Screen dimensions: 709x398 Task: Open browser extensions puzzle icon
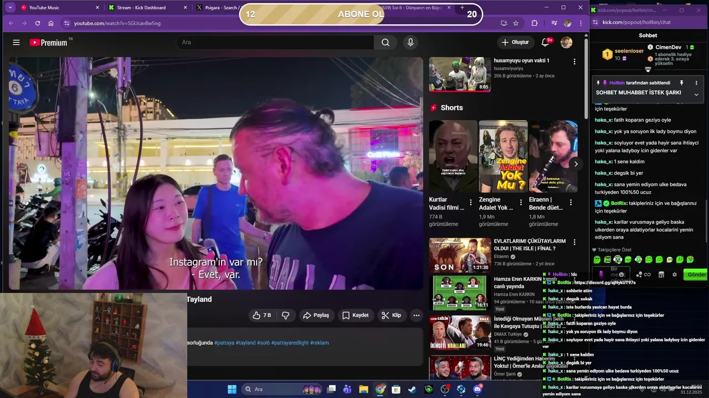click(x=535, y=23)
